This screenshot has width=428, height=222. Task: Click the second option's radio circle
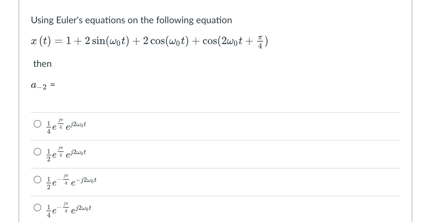pos(37,151)
